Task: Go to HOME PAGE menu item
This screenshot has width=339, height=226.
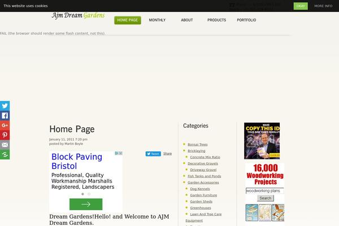Action: pyautogui.click(x=128, y=20)
